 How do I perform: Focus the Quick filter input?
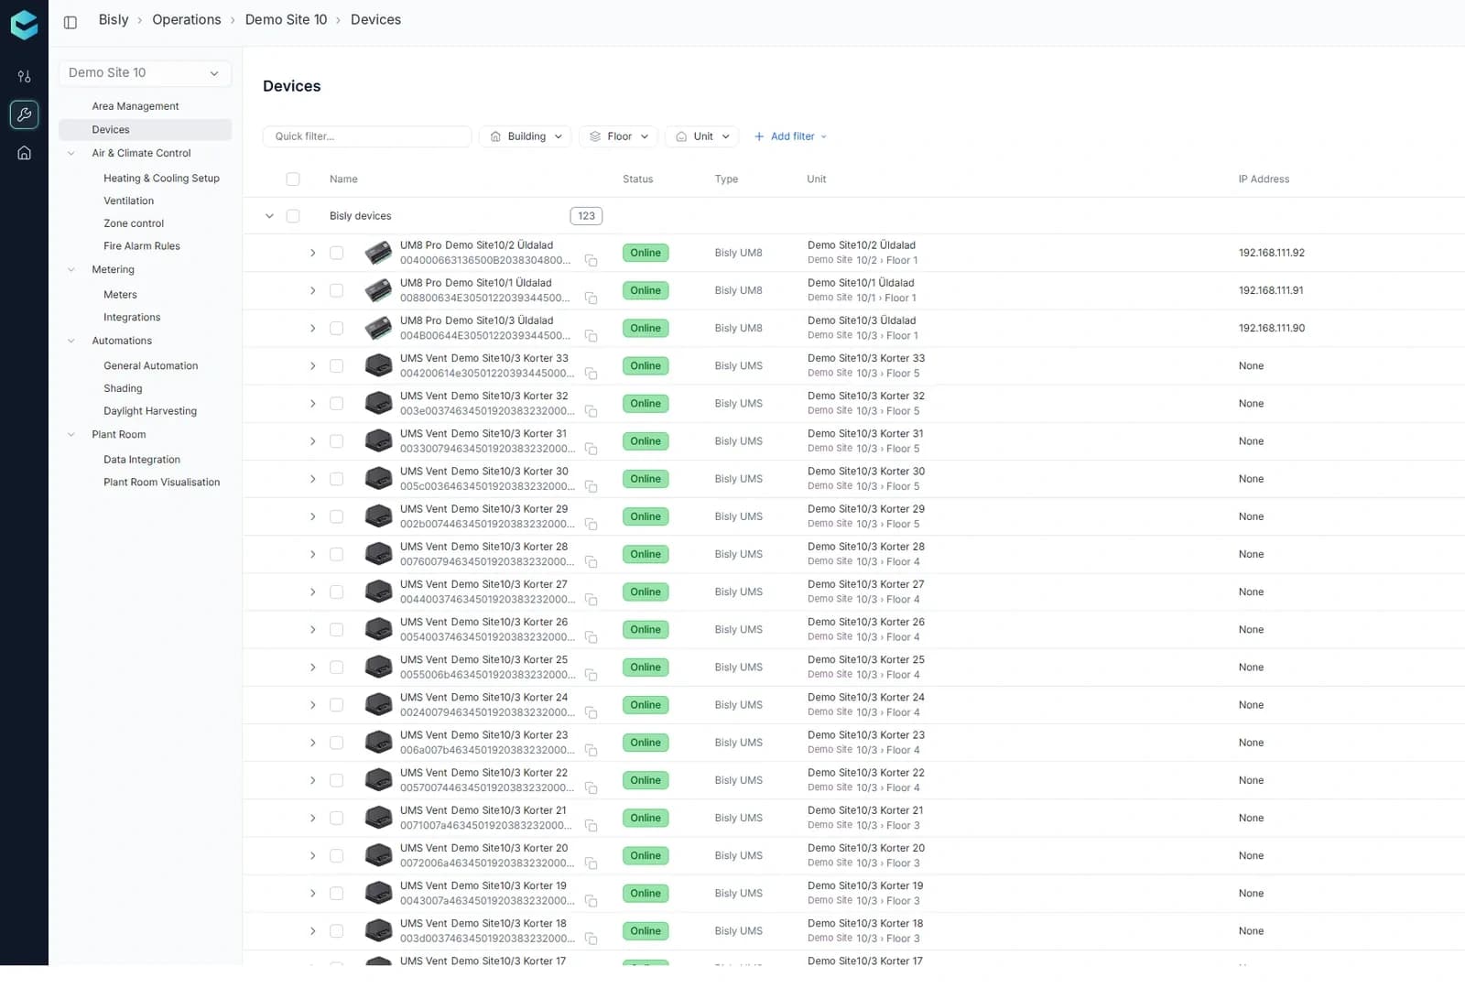click(367, 136)
